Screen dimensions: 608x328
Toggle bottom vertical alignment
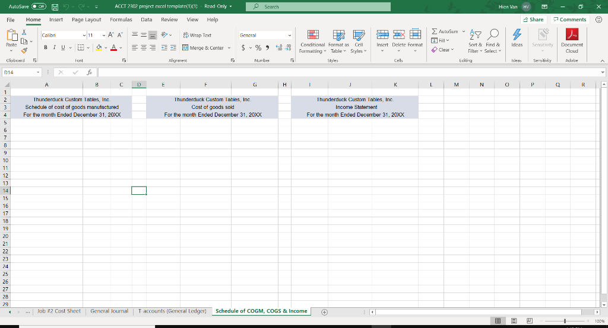point(153,35)
